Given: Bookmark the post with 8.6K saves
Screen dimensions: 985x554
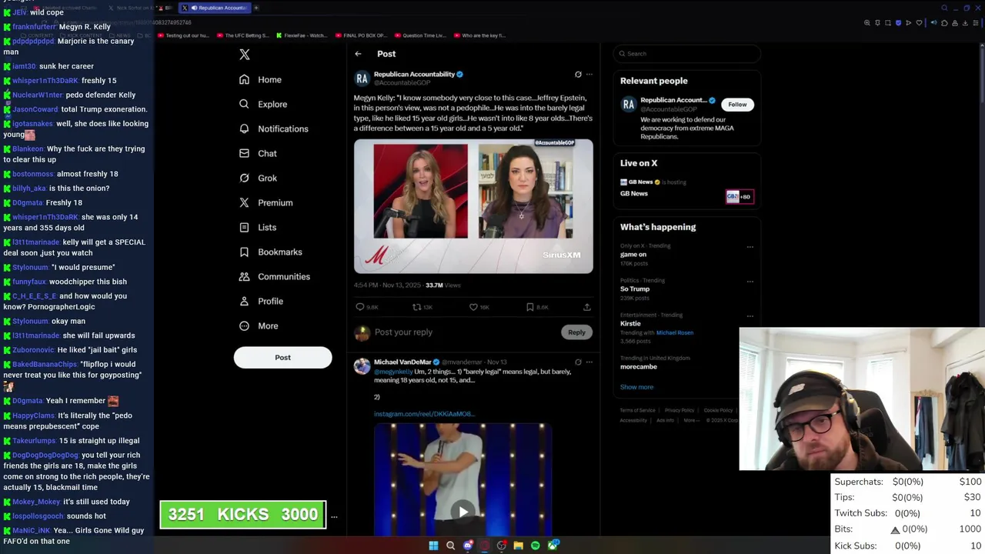Looking at the screenshot, I should [x=530, y=307].
